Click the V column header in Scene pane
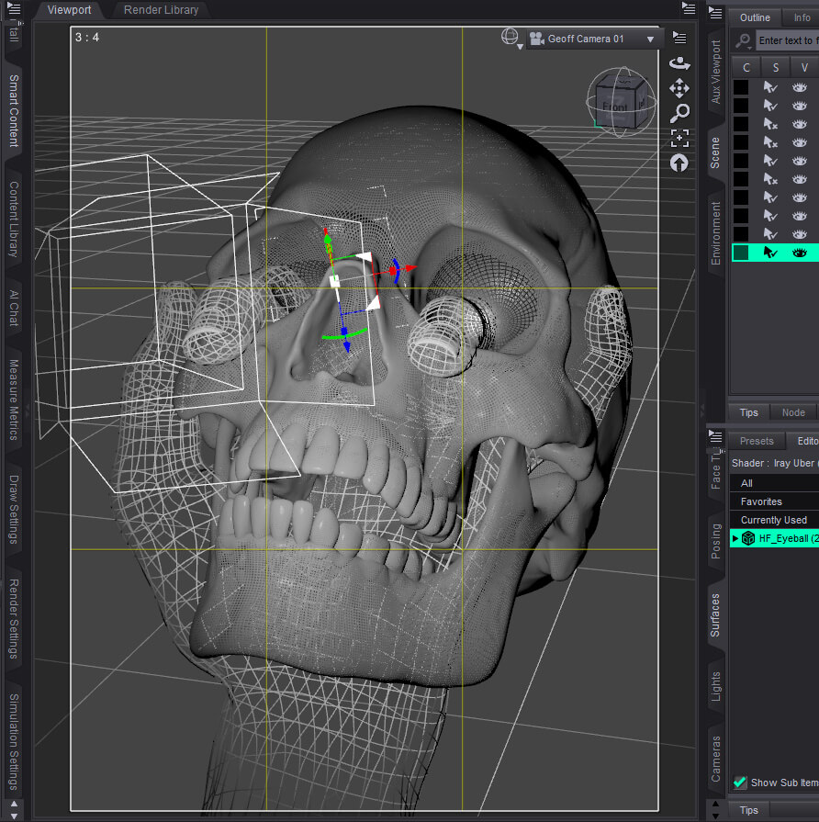The image size is (819, 822). [804, 67]
